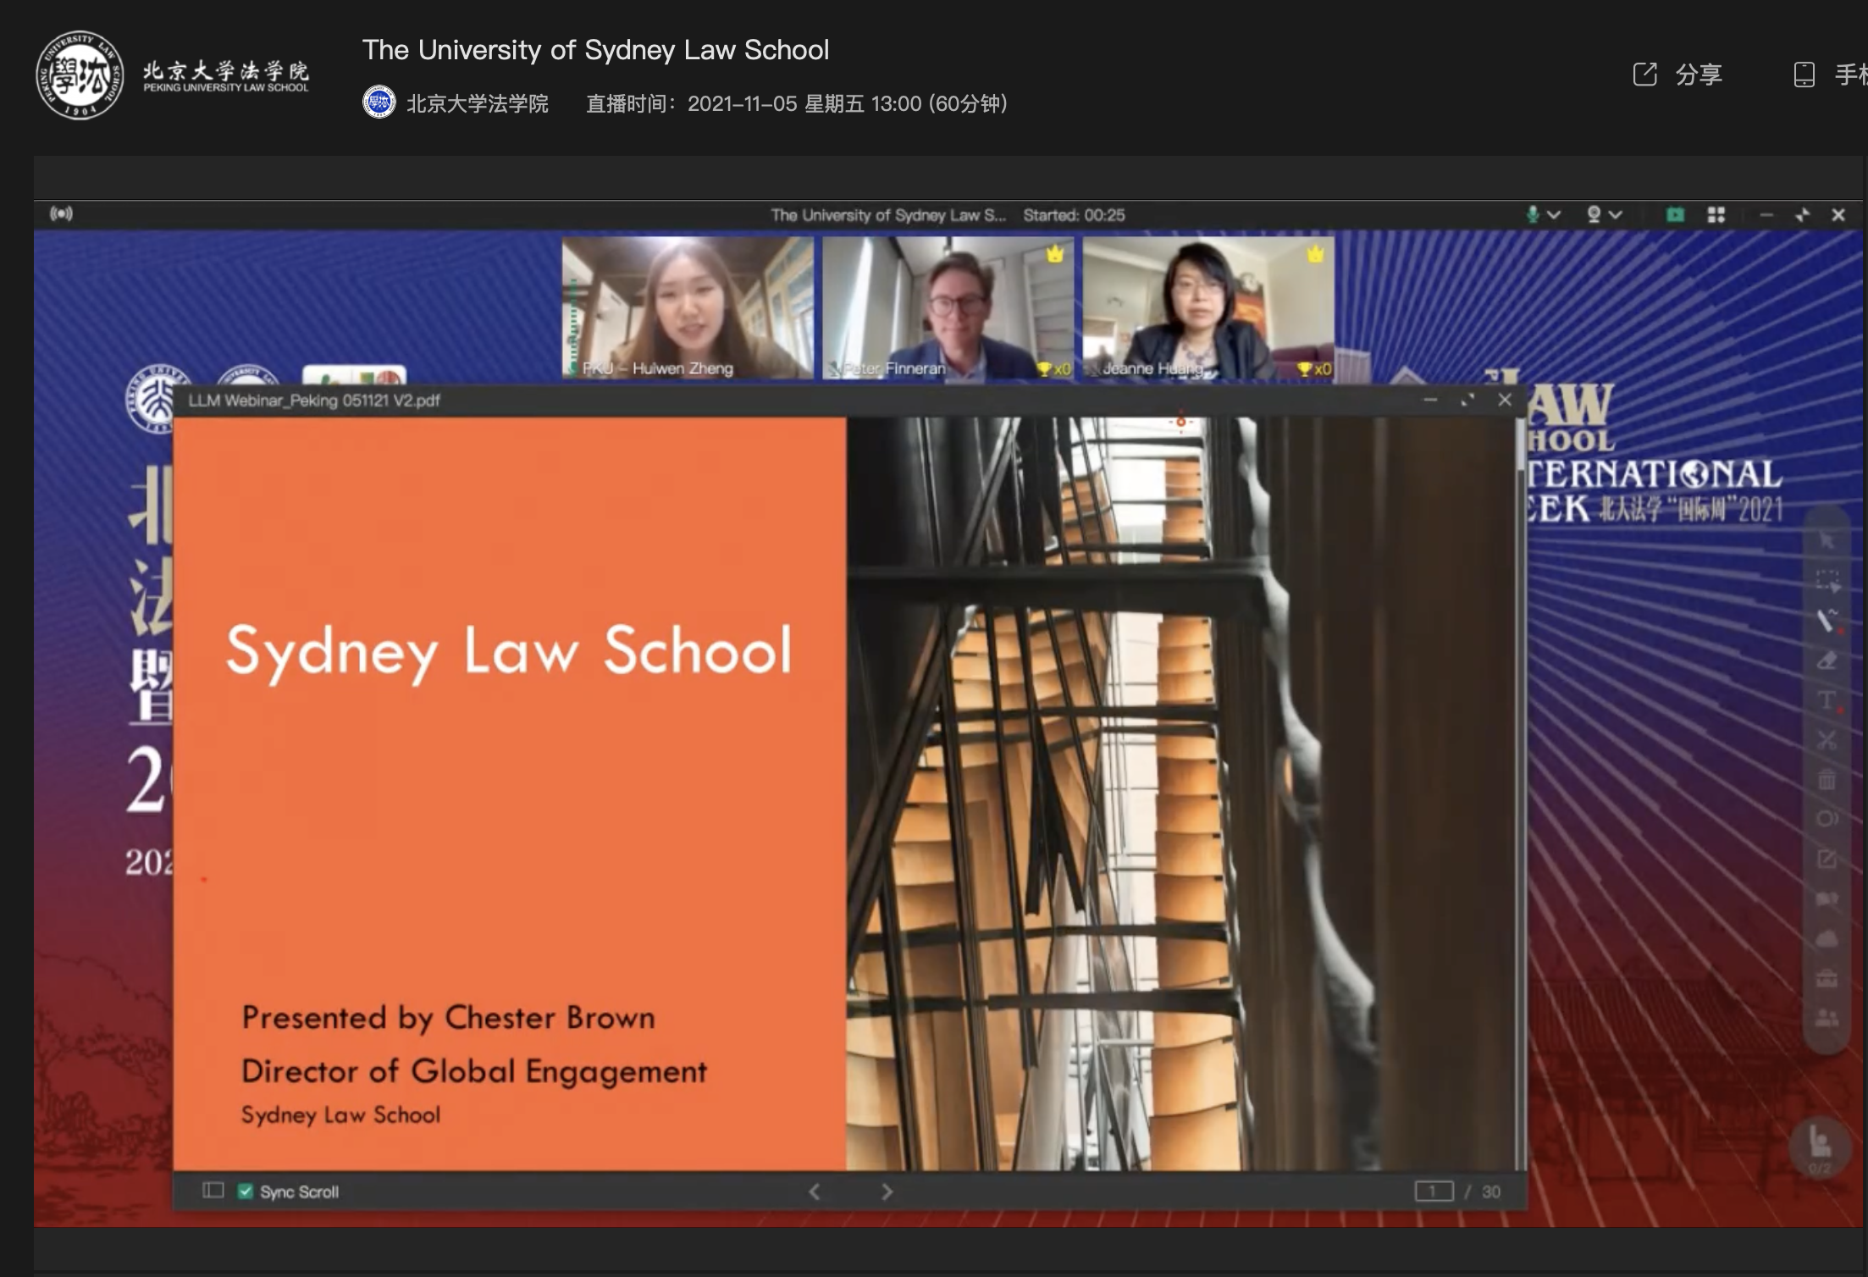Toggle the webcam on or off

pyautogui.click(x=1594, y=215)
